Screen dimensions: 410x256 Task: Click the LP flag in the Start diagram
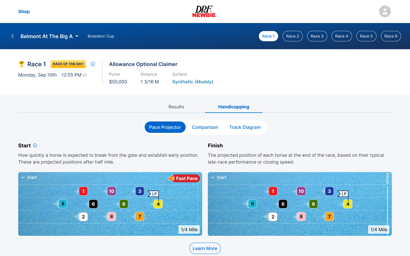pyautogui.click(x=153, y=194)
